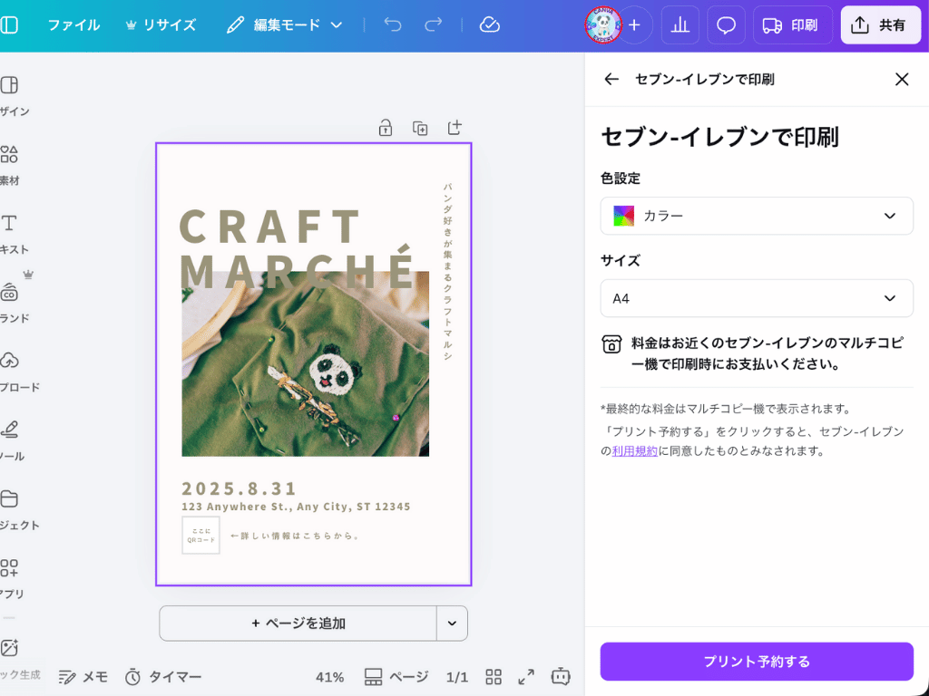The image size is (929, 696).
Task: Expand the 色設定 color dropdown
Action: [x=756, y=216]
